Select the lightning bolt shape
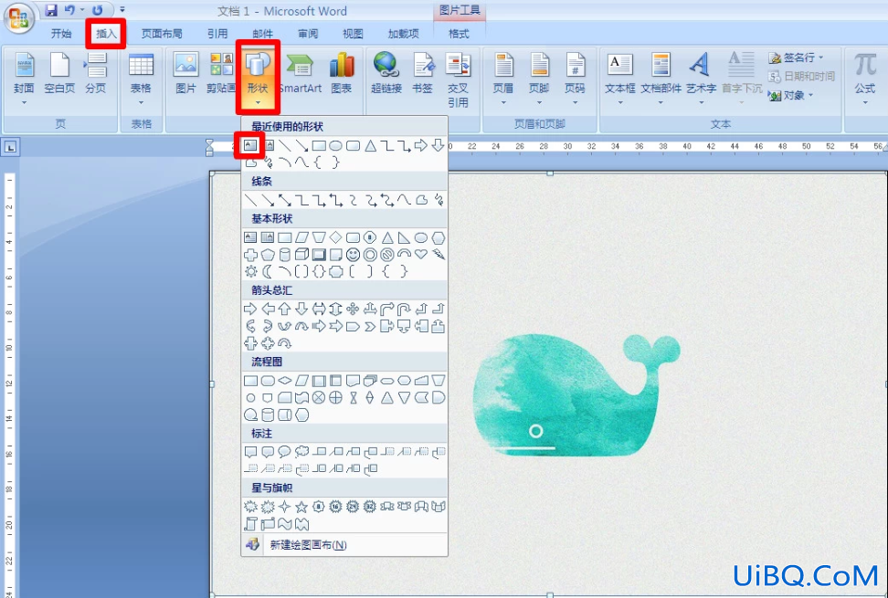The image size is (888, 598). [x=439, y=255]
